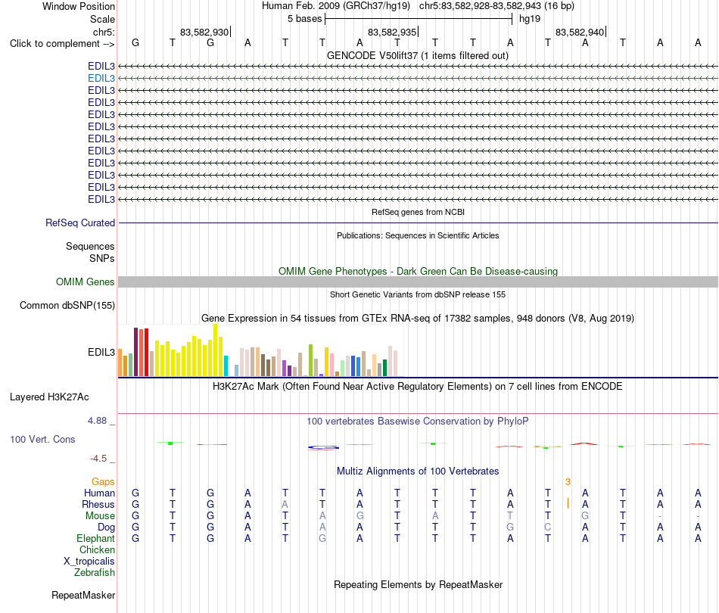Click the Layered H3K27Ac label
The width and height of the screenshot is (719, 613).
pyautogui.click(x=49, y=397)
